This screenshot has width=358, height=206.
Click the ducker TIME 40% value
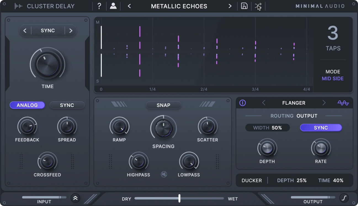331,181
